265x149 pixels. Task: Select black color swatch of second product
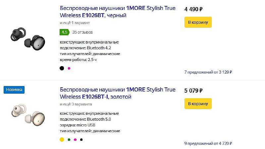(81, 139)
